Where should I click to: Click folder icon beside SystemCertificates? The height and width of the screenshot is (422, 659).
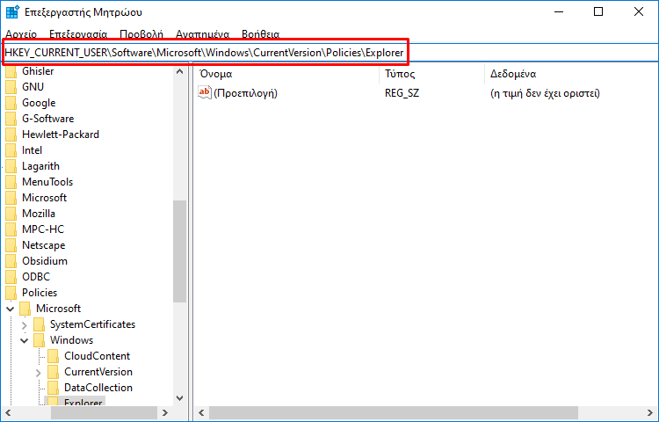[39, 324]
